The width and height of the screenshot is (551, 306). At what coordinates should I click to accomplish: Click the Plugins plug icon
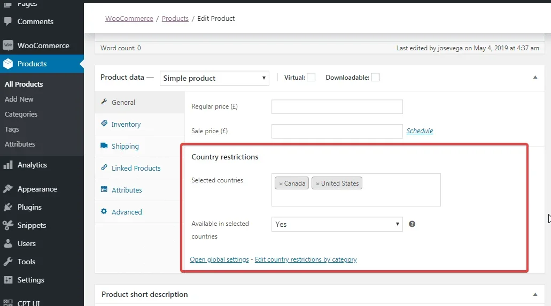pyautogui.click(x=7, y=207)
